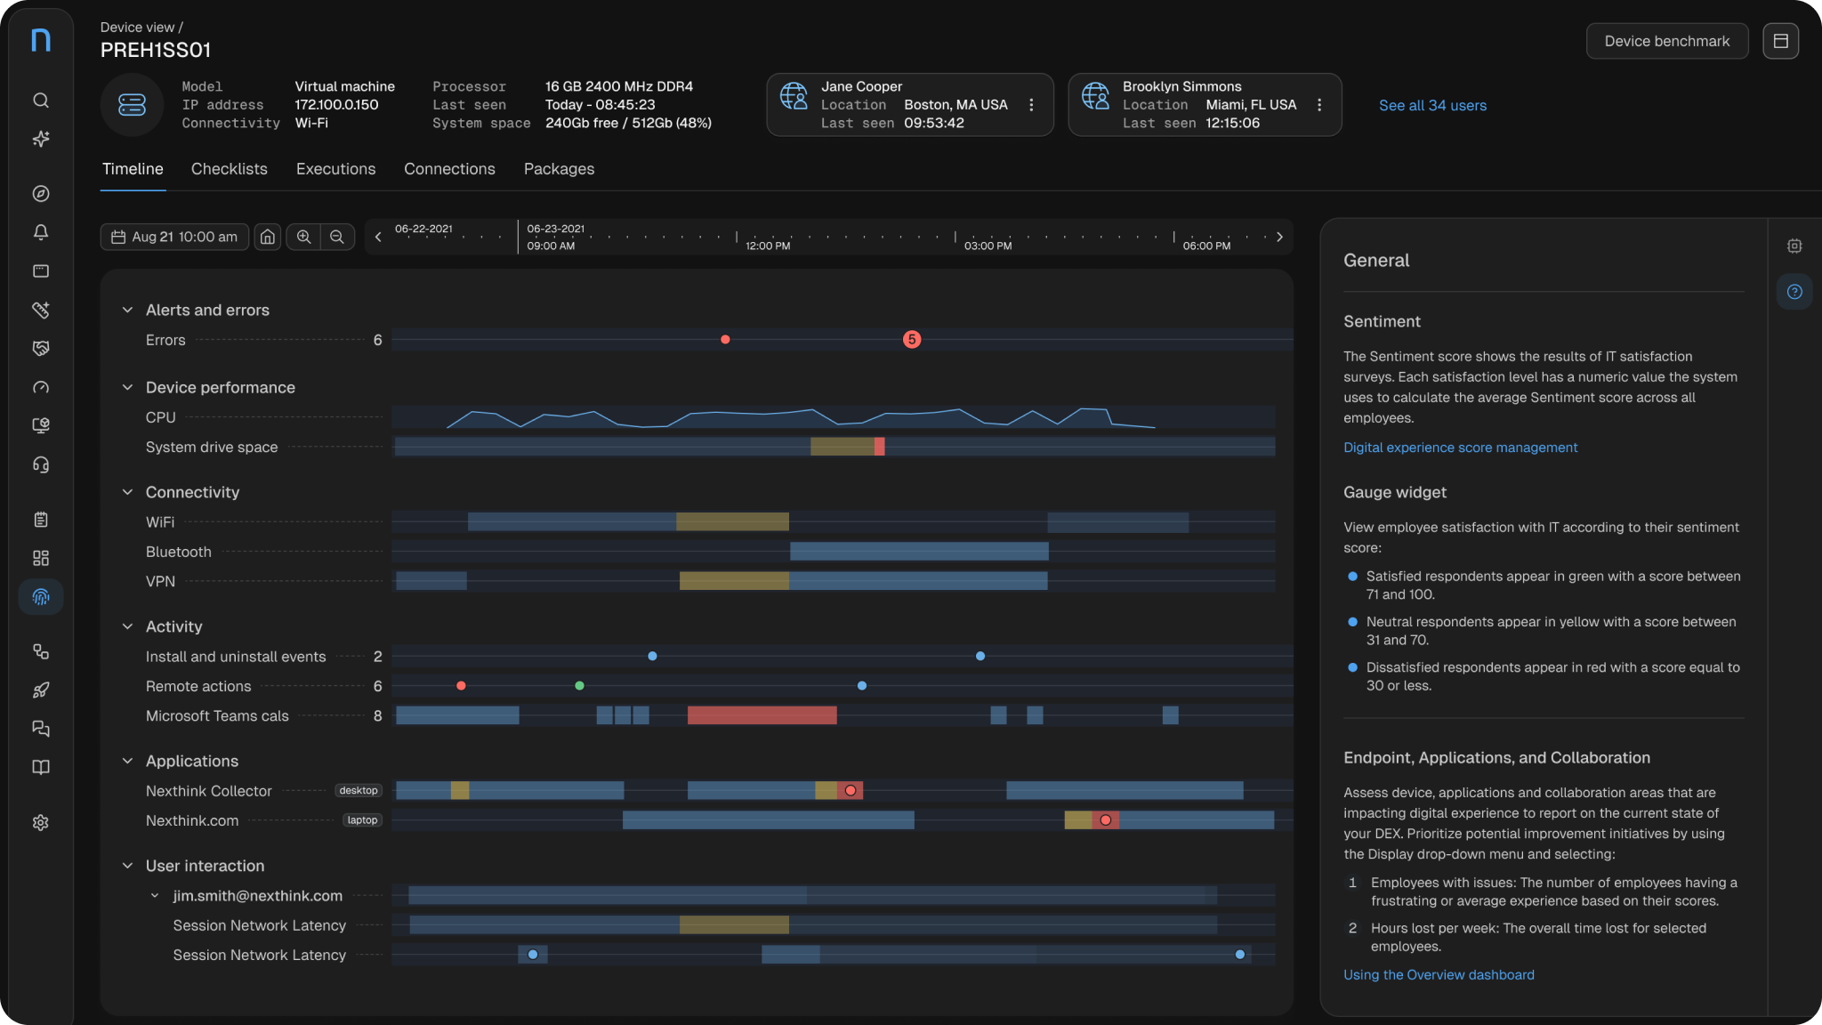Click the red segment in System drive space
This screenshot has width=1822, height=1025.
tap(879, 447)
